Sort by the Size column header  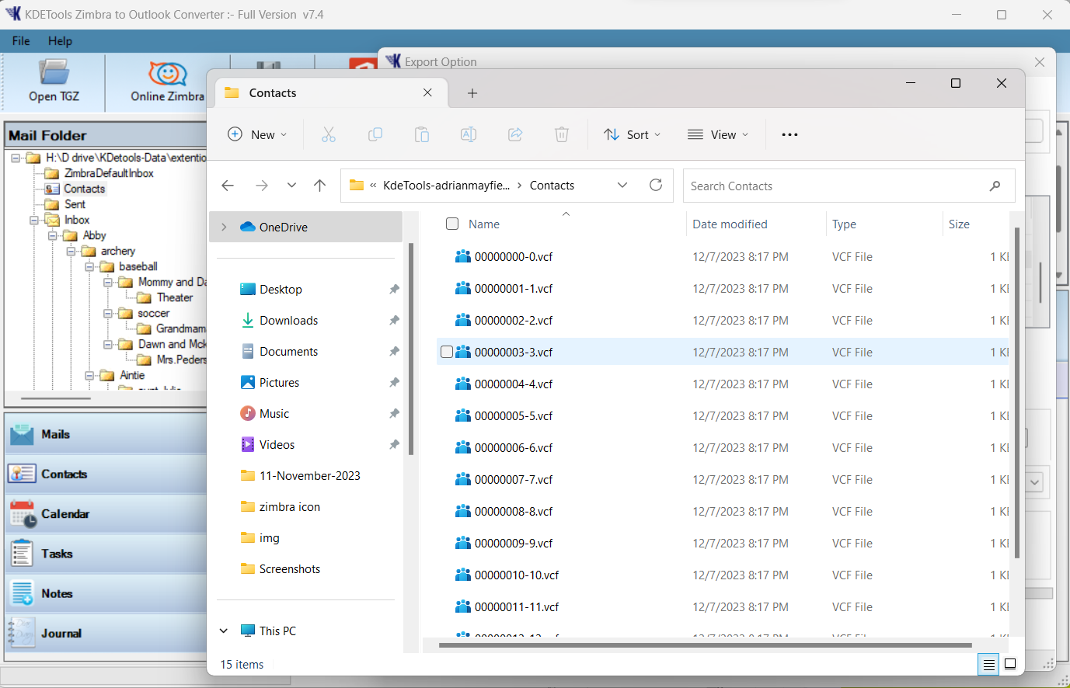[959, 224]
